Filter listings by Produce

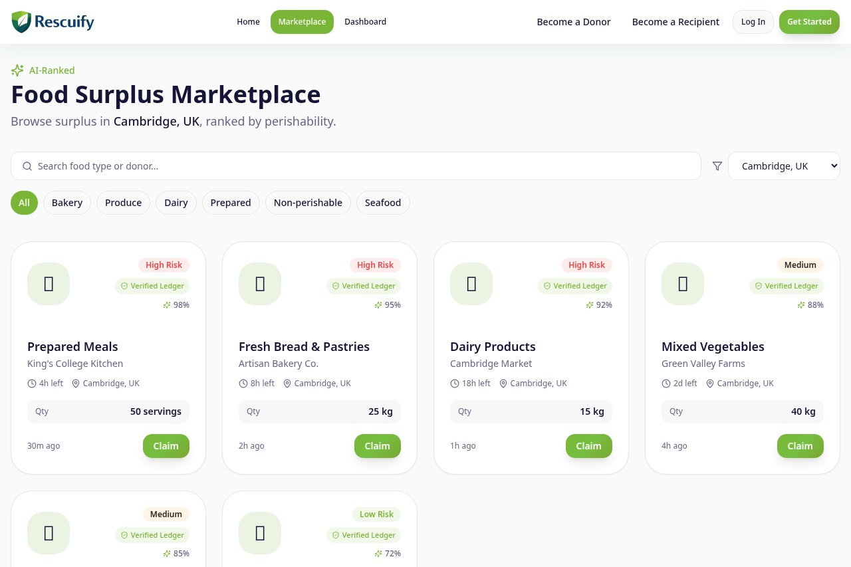[123, 203]
